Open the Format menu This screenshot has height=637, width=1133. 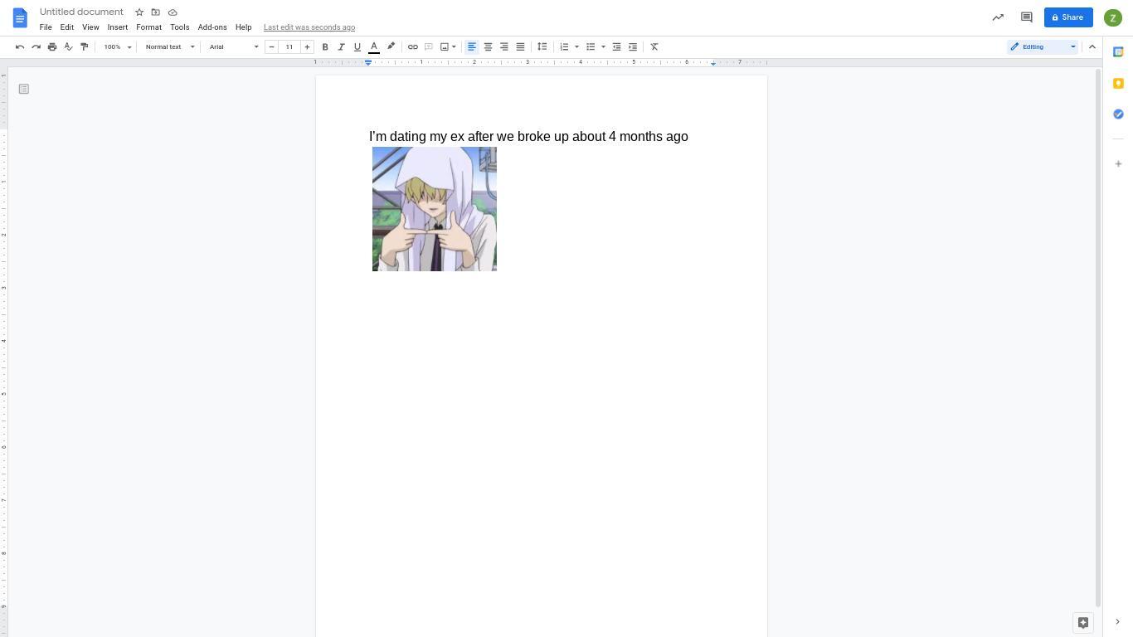pyautogui.click(x=148, y=27)
